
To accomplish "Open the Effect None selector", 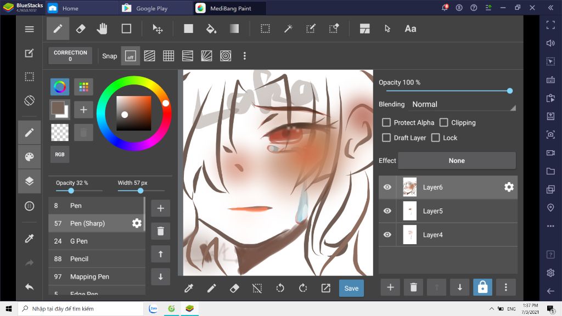I will 457,161.
